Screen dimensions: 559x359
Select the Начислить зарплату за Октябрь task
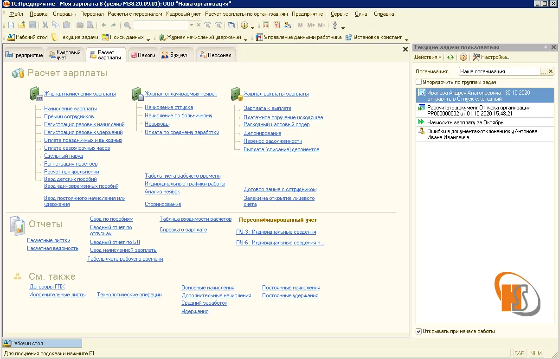pyautogui.click(x=485, y=122)
